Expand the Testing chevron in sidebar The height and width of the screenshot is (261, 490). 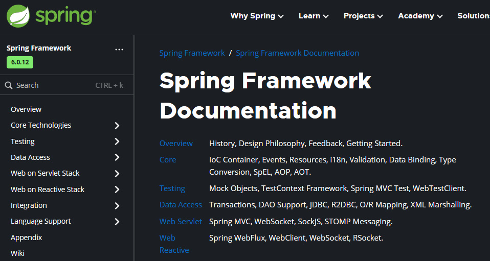click(x=117, y=141)
